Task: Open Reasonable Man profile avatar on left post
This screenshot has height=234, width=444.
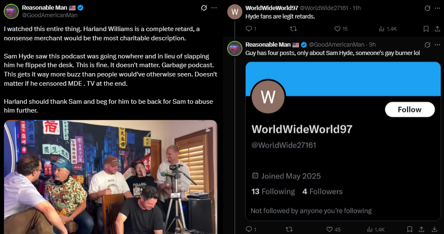Action: click(11, 11)
